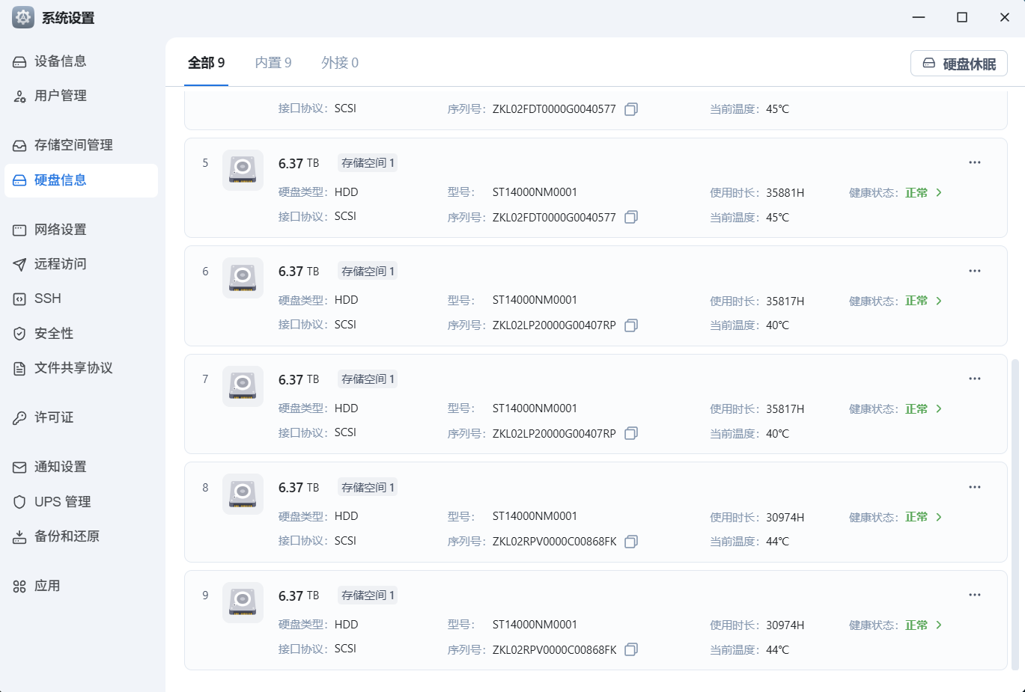Click the disk 5 hard drive icon
This screenshot has height=692, width=1025.
pyautogui.click(x=243, y=170)
